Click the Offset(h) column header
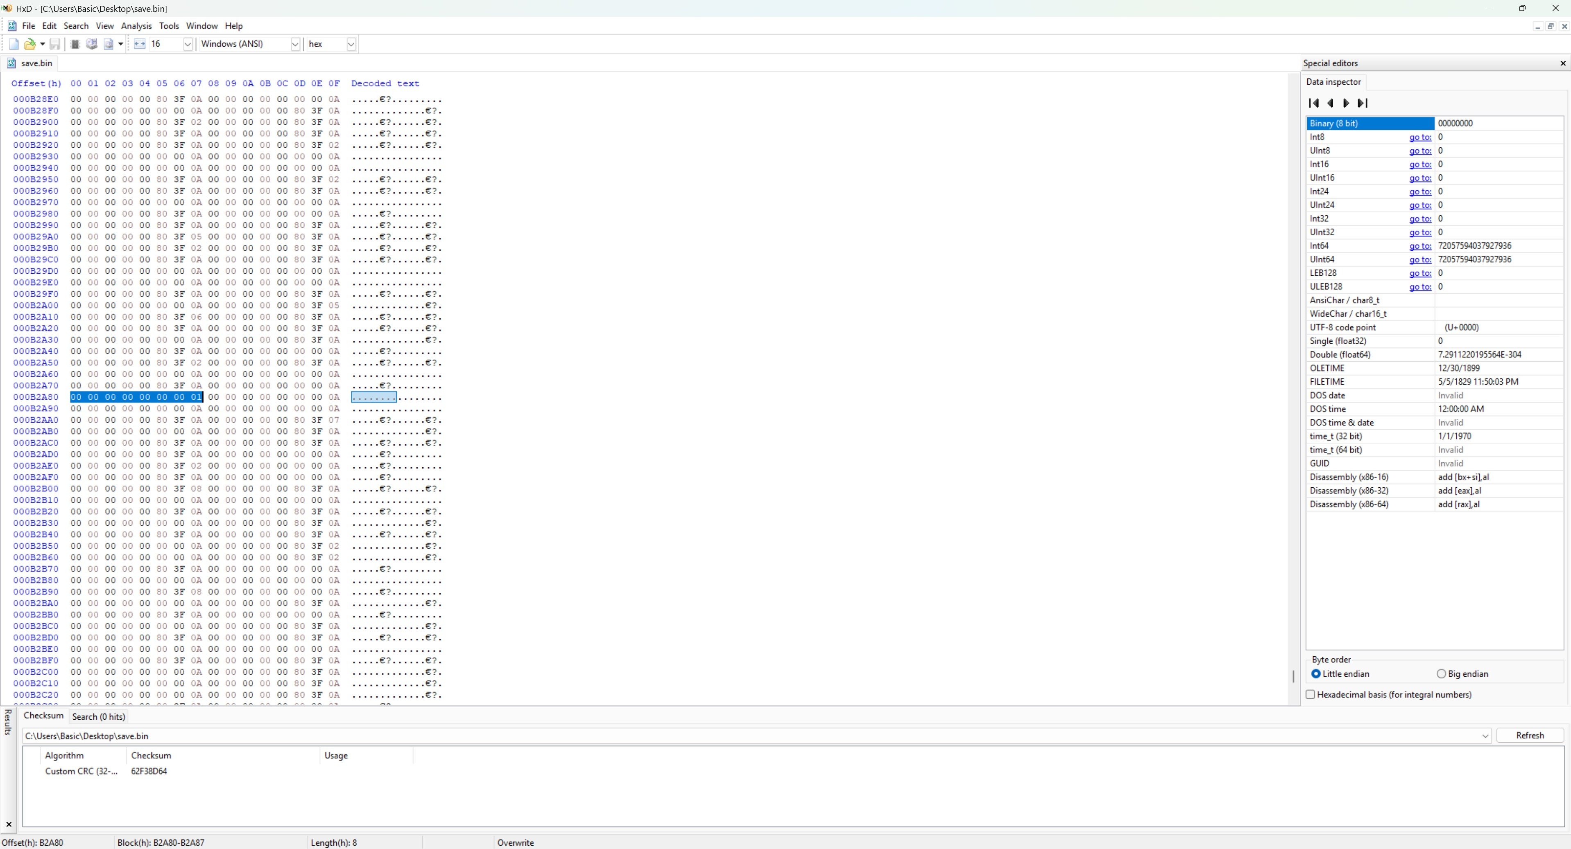 pyautogui.click(x=36, y=83)
